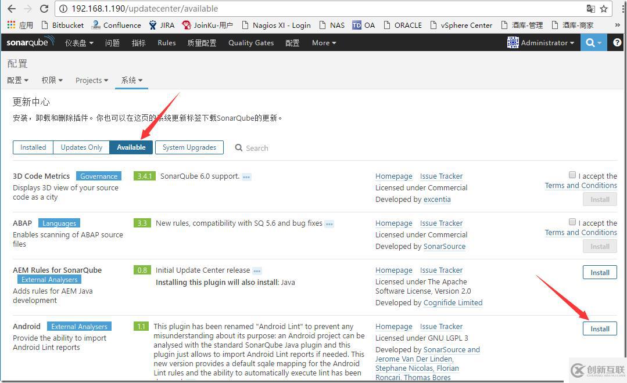The image size is (627, 383).
Task: Click the Administrator avatar icon
Action: 513,42
